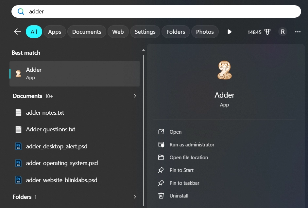Viewport: 308px width, 208px height.
Task: Choose Open file location
Action: click(189, 158)
